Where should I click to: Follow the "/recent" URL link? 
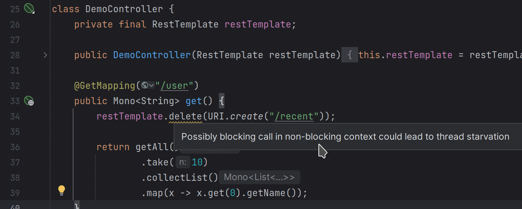tap(294, 116)
